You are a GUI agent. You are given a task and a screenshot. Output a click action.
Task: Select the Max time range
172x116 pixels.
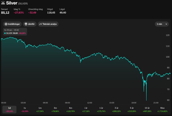(x=162, y=109)
